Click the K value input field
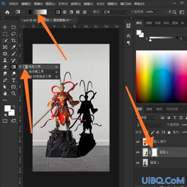The image size is (187, 187). coord(183,39)
